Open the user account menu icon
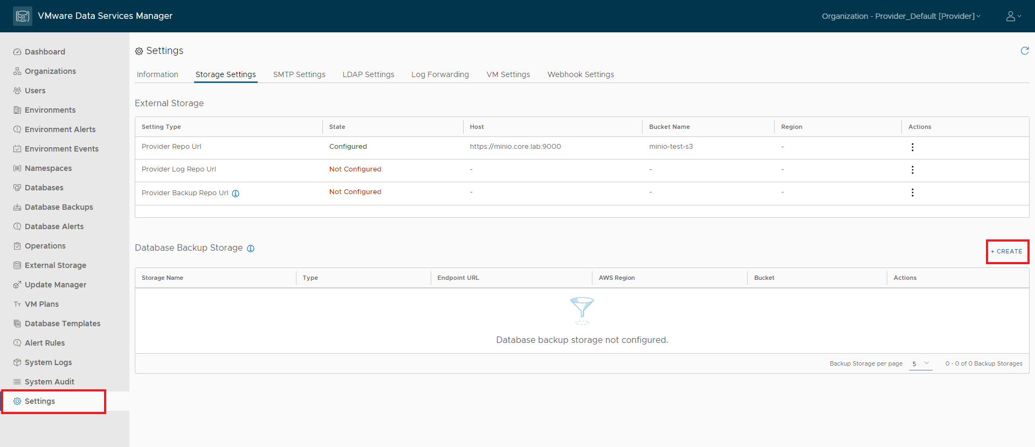The height and width of the screenshot is (447, 1035). [x=1013, y=16]
